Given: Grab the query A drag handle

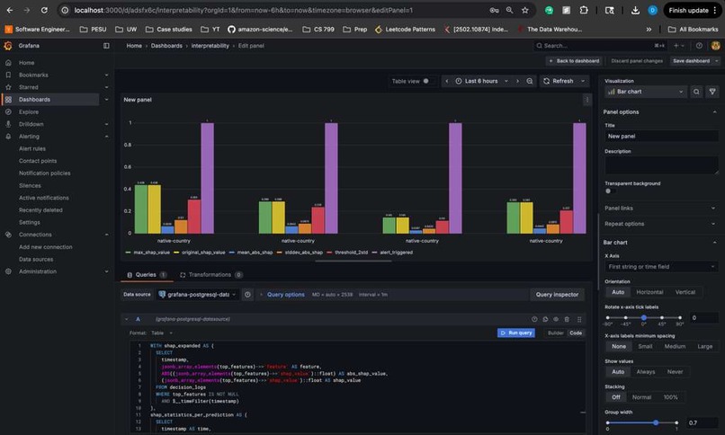Looking at the screenshot, I should coord(579,319).
